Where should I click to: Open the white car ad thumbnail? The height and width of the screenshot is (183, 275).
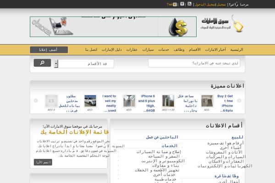tap(90, 101)
